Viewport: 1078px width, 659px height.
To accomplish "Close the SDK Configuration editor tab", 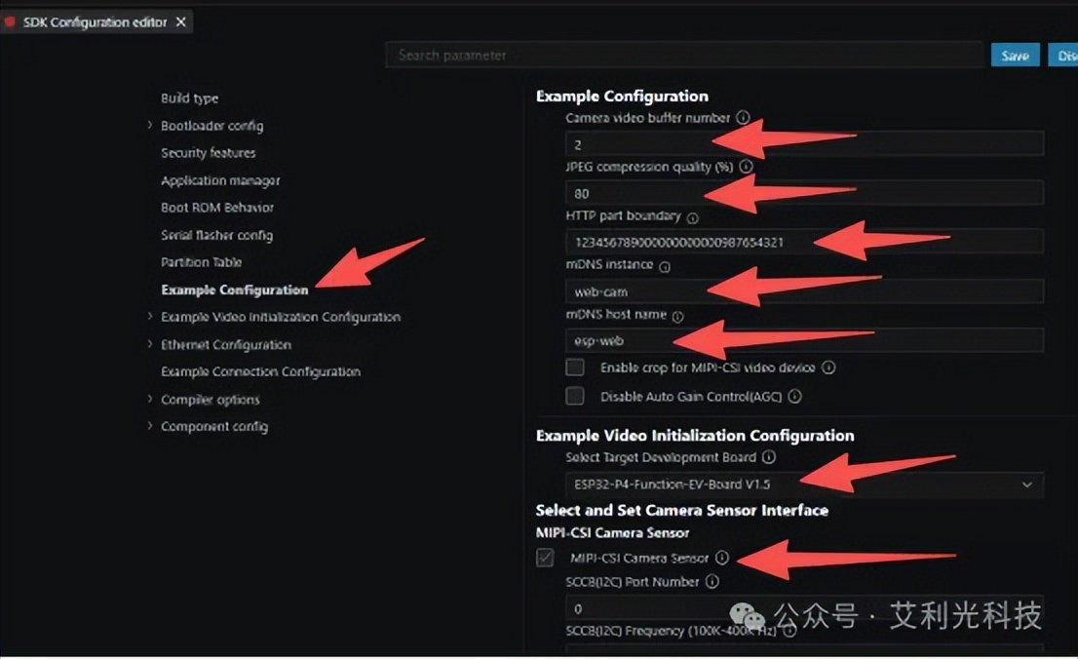I will (x=181, y=22).
